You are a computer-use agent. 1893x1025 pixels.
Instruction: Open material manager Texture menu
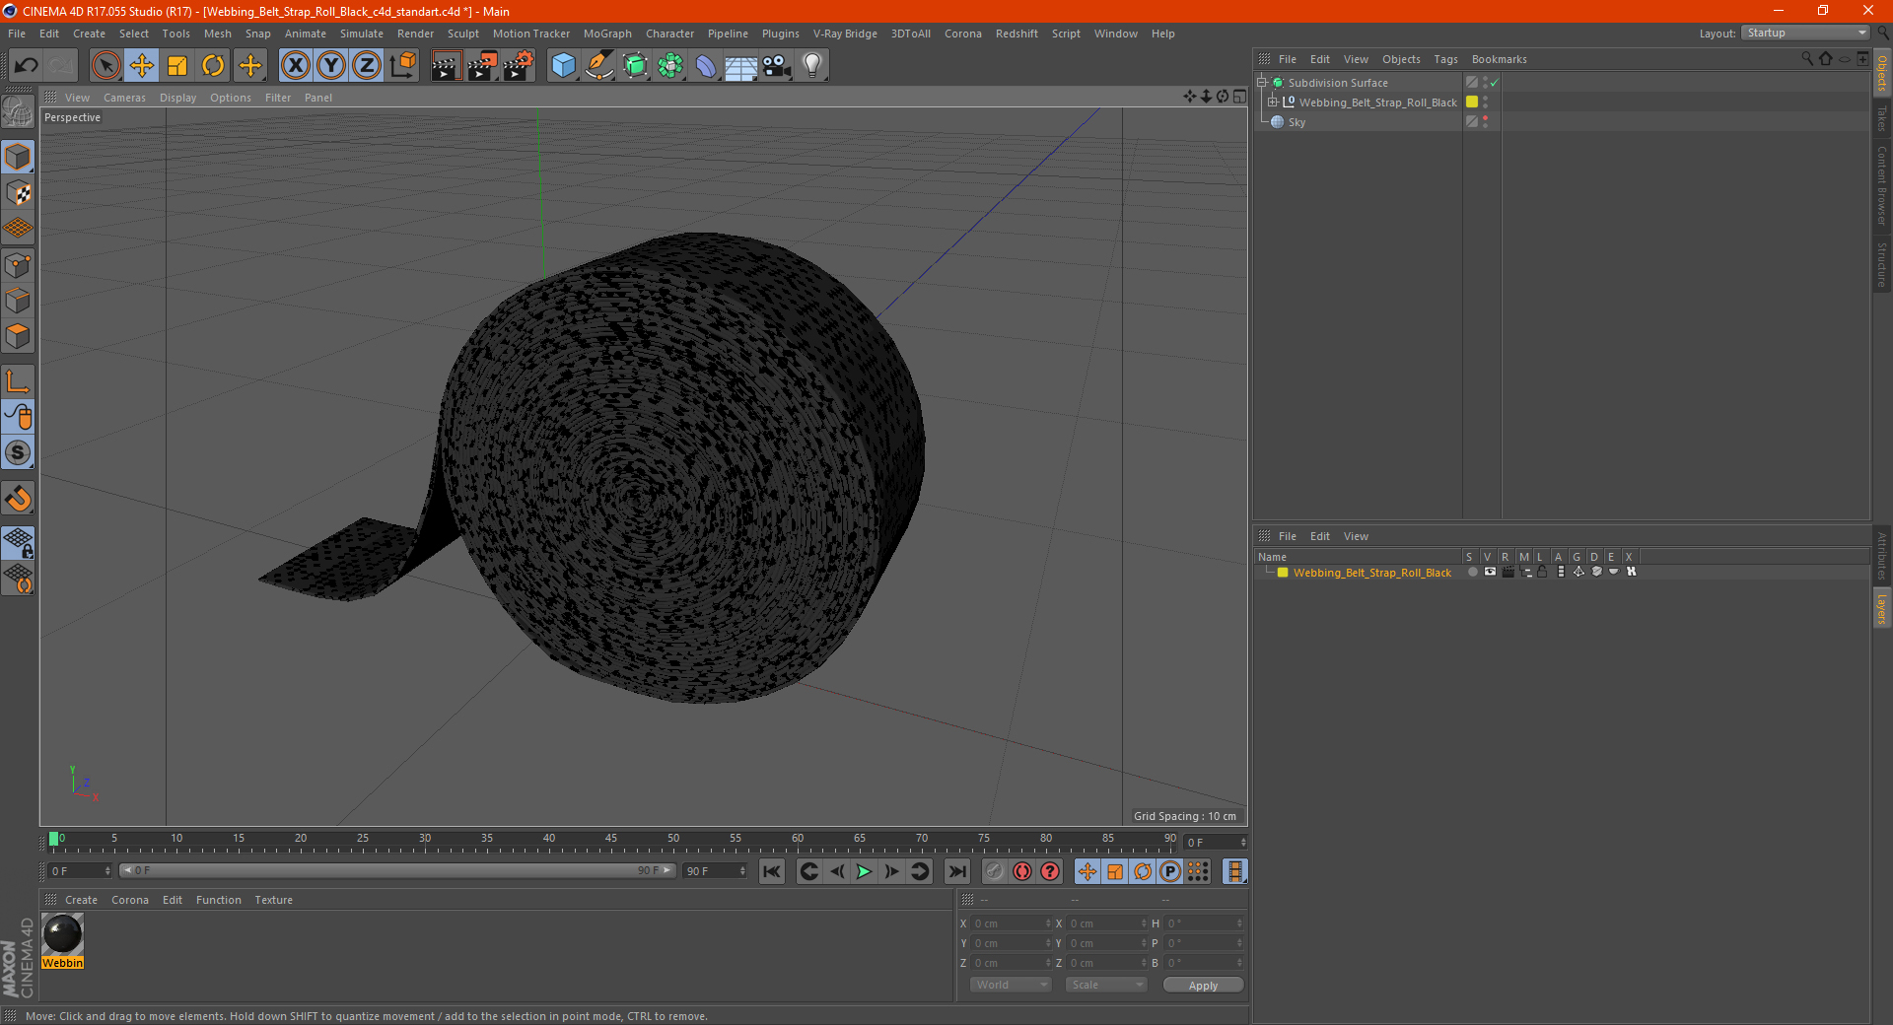[x=273, y=900]
